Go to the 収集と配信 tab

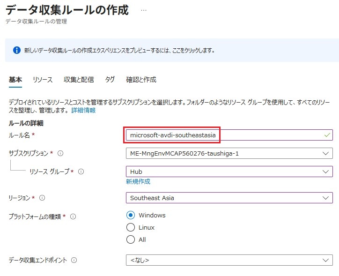[x=79, y=80]
